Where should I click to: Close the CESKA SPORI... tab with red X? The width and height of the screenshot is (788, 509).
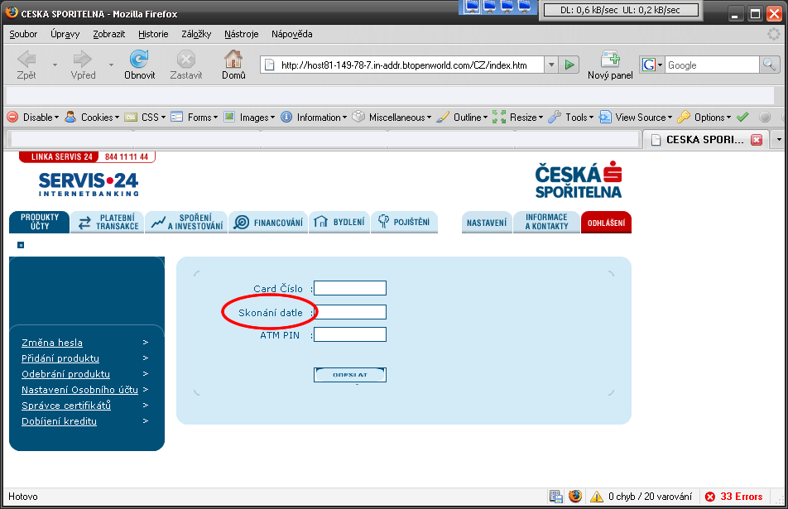click(757, 140)
